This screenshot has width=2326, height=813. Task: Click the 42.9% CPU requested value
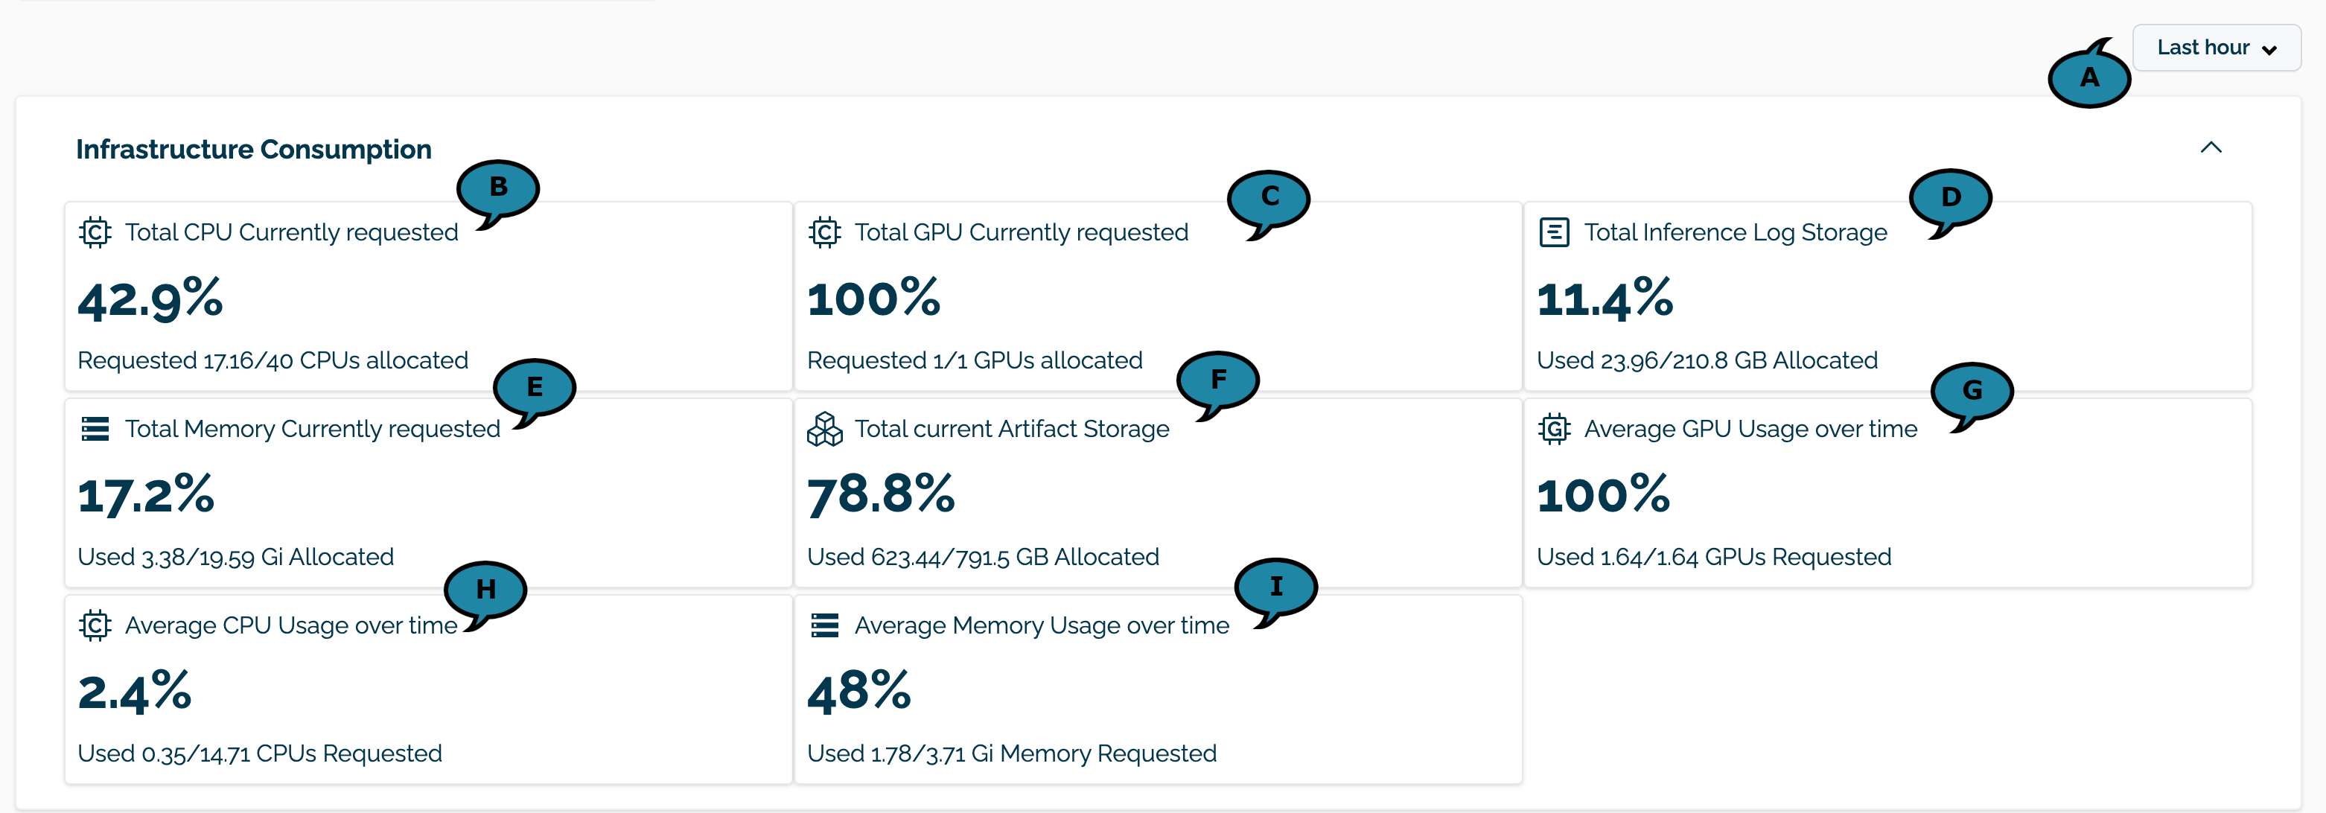150,299
